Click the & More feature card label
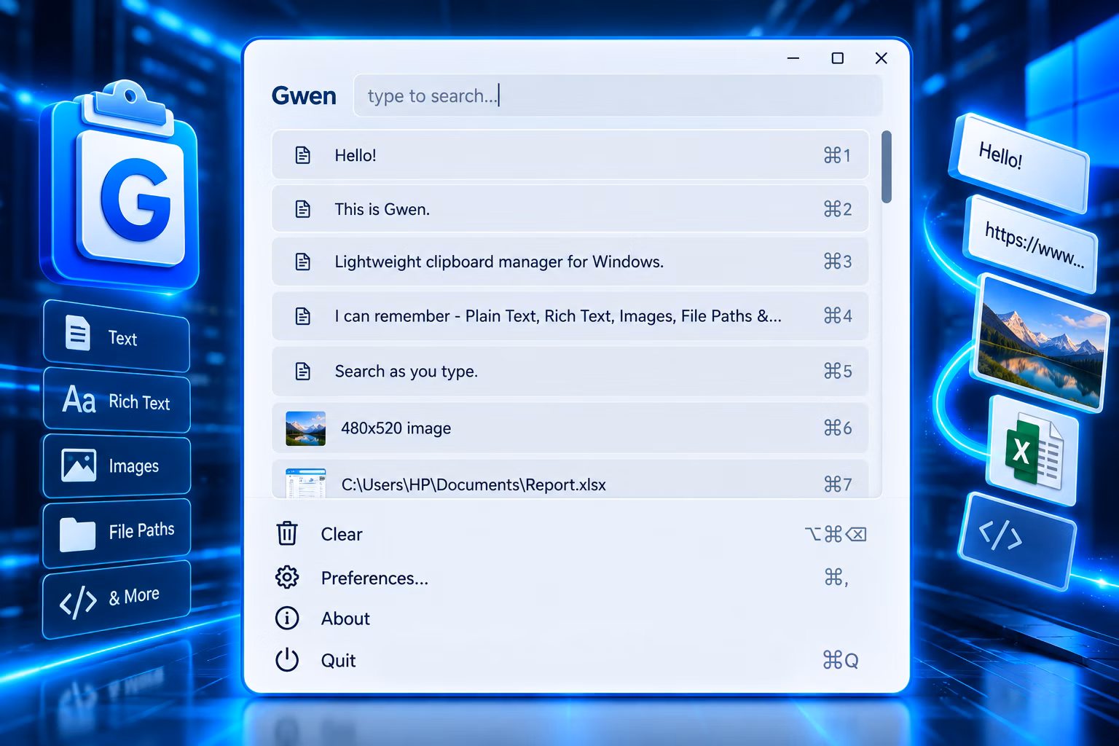The width and height of the screenshot is (1119, 746). pos(134,596)
